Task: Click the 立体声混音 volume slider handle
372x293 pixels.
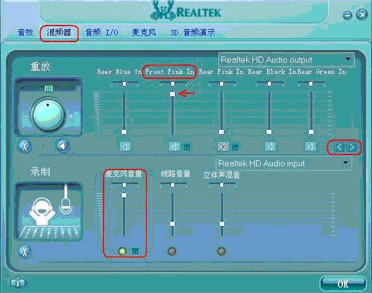Action: click(221, 223)
